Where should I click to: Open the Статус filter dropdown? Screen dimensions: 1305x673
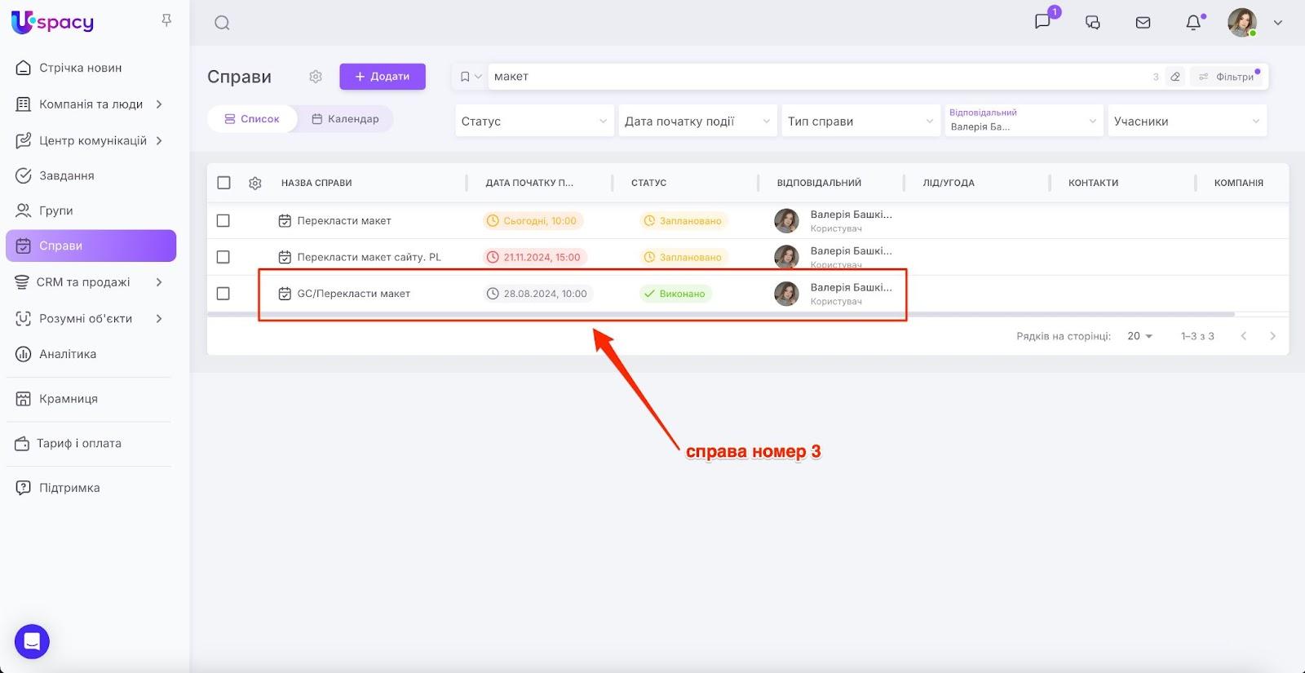534,121
